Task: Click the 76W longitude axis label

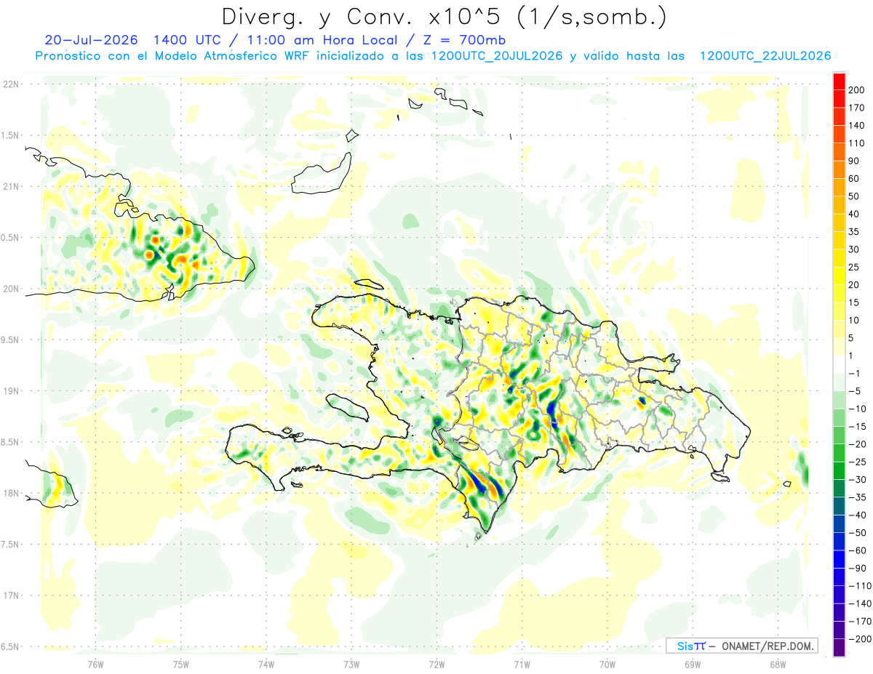Action: (x=95, y=664)
